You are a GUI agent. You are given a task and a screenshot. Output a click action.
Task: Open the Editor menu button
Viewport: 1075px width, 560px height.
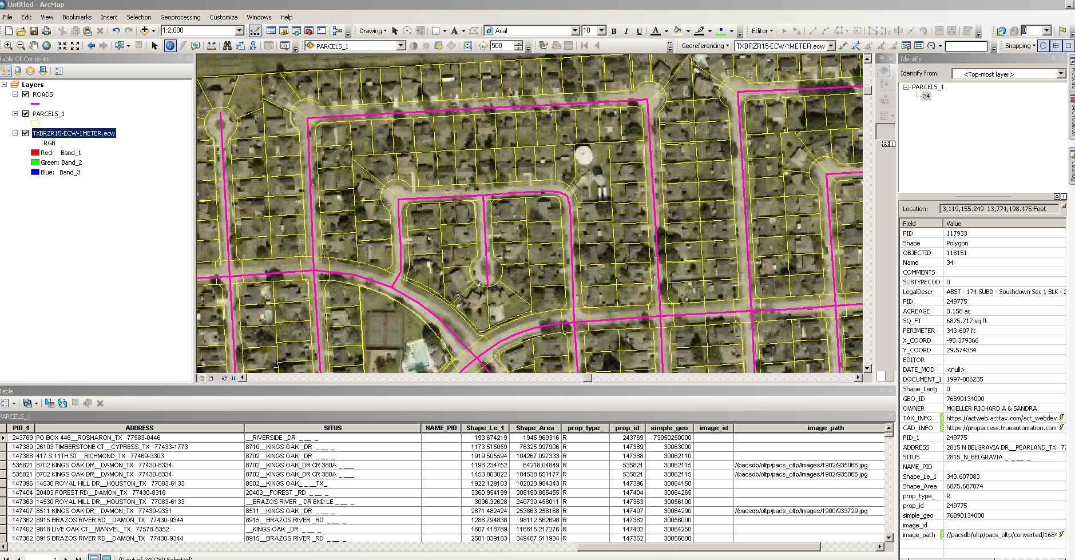click(x=762, y=31)
